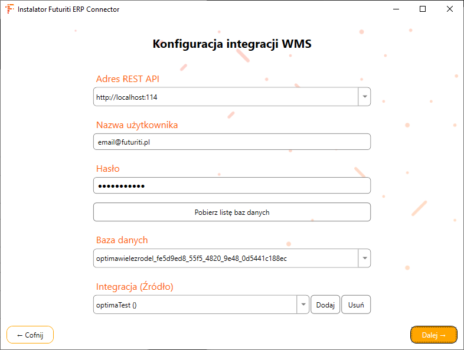Minimize the installer window
Screen dimensions: 464x350
click(395, 9)
